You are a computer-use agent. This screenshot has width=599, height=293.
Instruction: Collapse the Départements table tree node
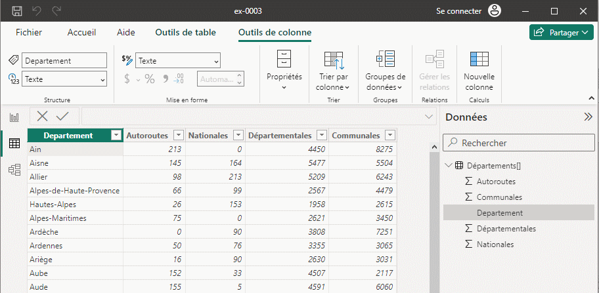[x=448, y=166]
